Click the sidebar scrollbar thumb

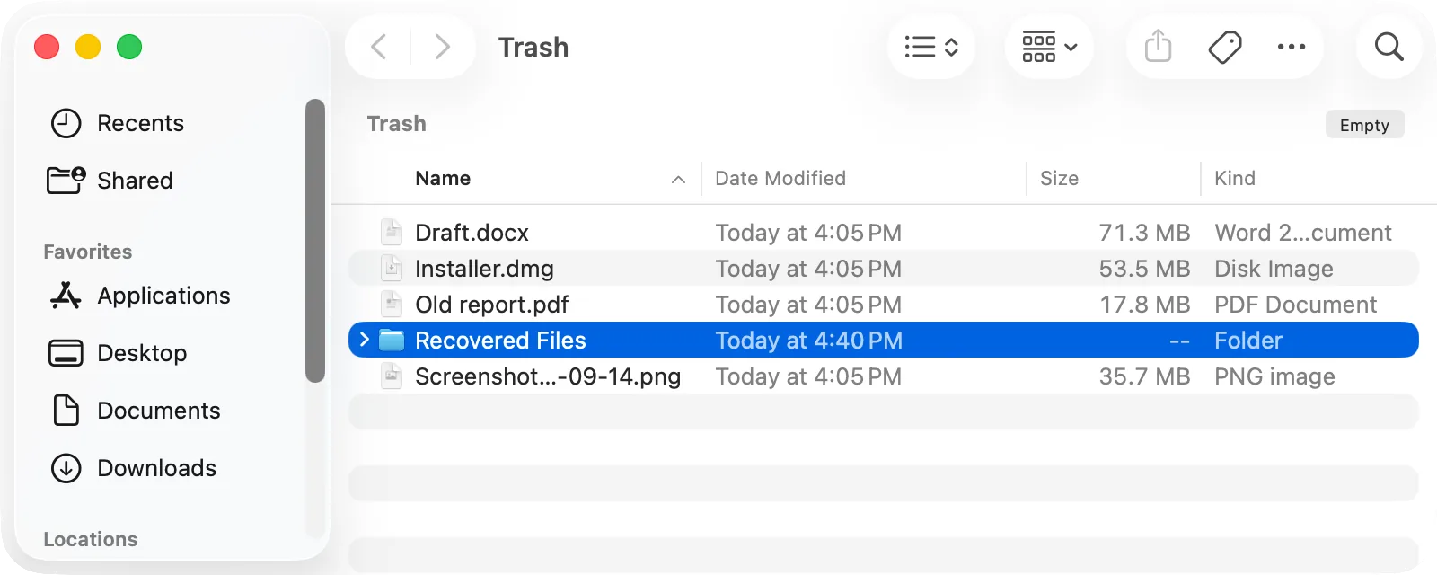coord(314,241)
